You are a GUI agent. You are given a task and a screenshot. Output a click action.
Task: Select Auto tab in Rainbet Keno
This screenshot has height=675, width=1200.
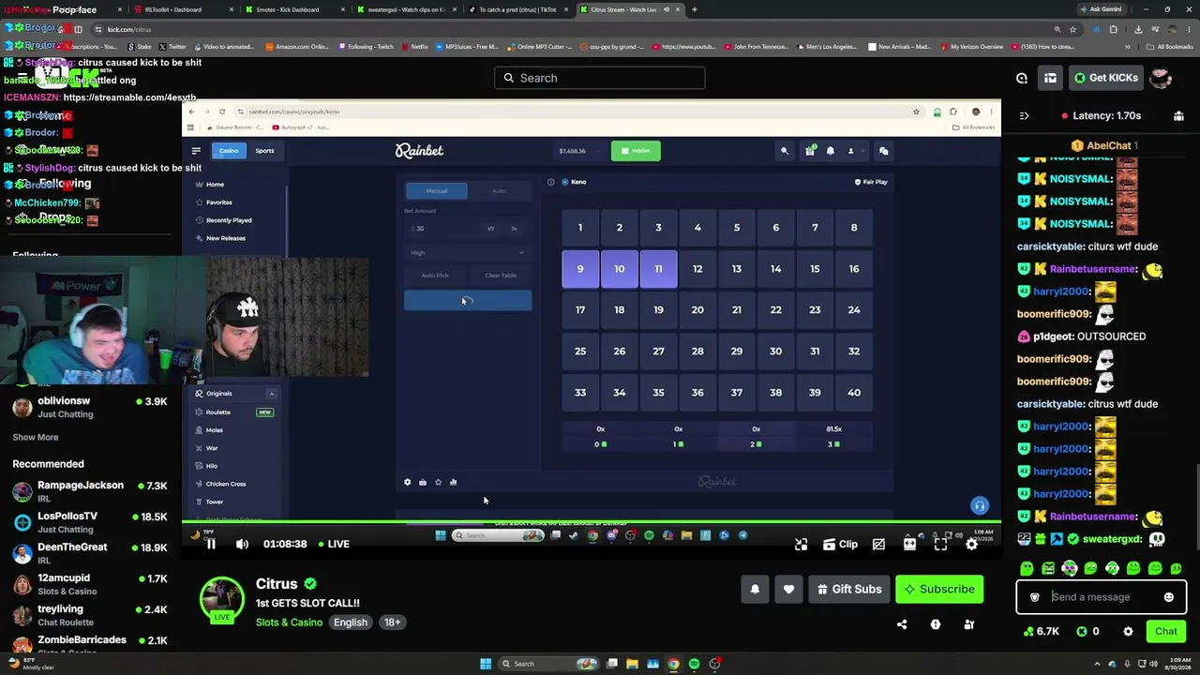point(500,191)
